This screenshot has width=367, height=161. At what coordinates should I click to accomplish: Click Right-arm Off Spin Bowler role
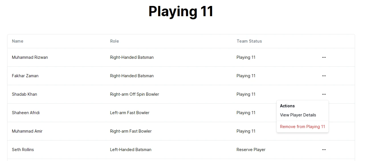click(134, 94)
